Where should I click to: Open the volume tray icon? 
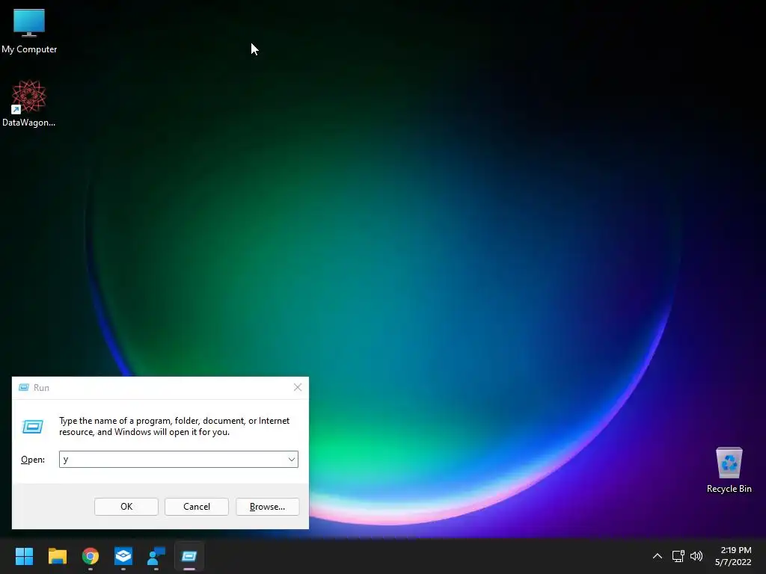[696, 556]
